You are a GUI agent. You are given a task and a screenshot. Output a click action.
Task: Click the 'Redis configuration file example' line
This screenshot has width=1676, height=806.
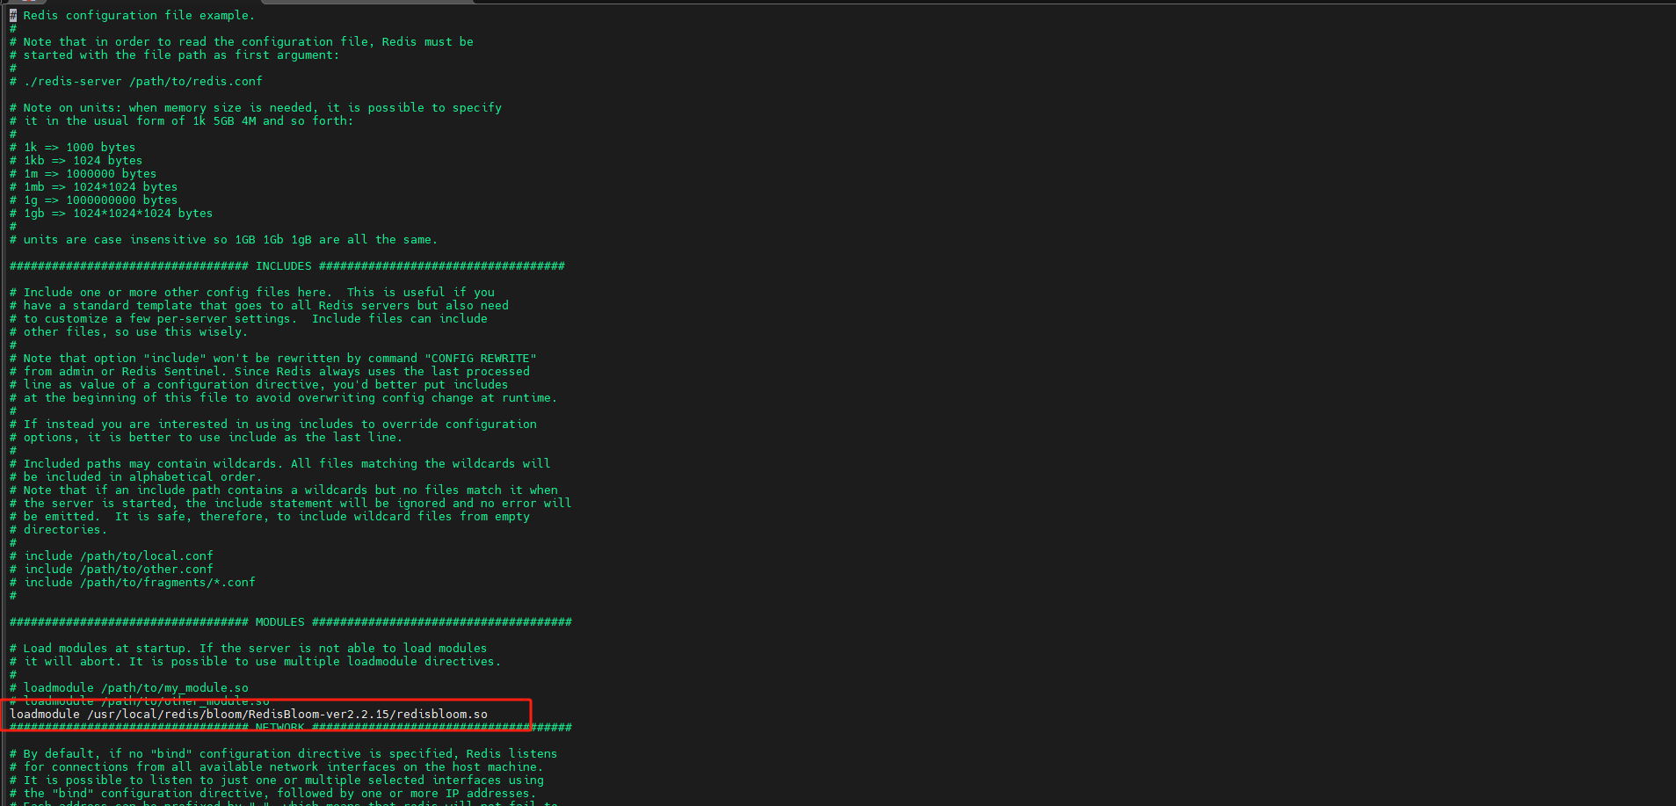point(138,16)
